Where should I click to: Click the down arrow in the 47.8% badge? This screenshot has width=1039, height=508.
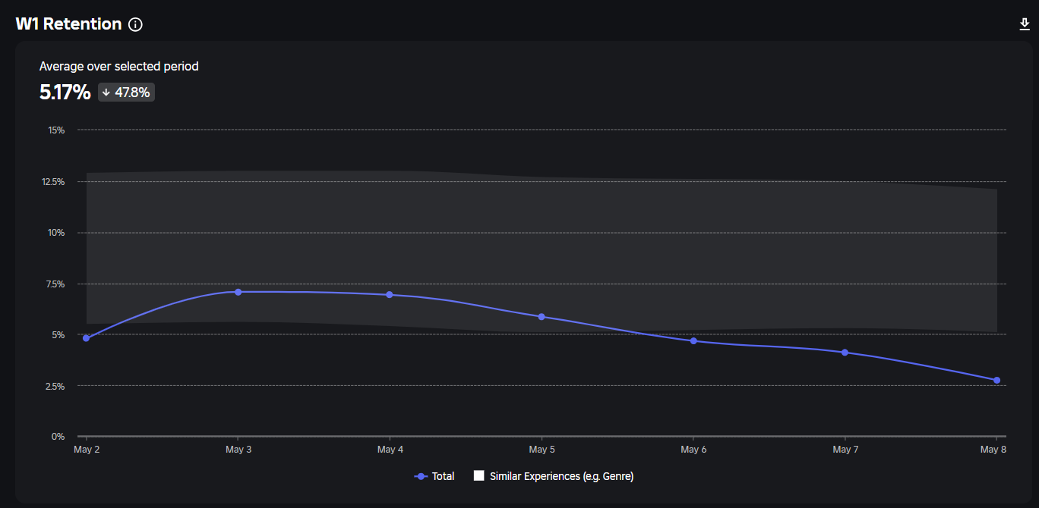click(106, 93)
